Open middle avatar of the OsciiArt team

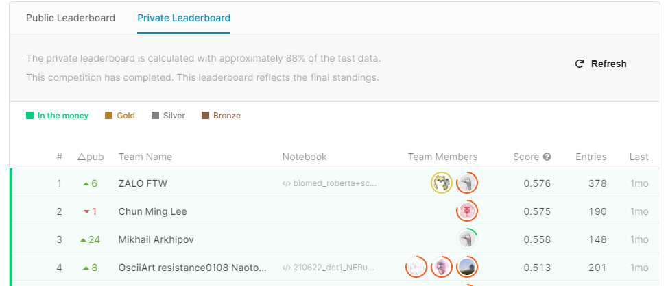coord(442,267)
